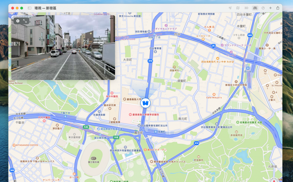Select the 迎賓館赤坂離宮 前庭 garden pin
Image resolution: width=293 pixels, height=182 pixels.
coord(237,123)
